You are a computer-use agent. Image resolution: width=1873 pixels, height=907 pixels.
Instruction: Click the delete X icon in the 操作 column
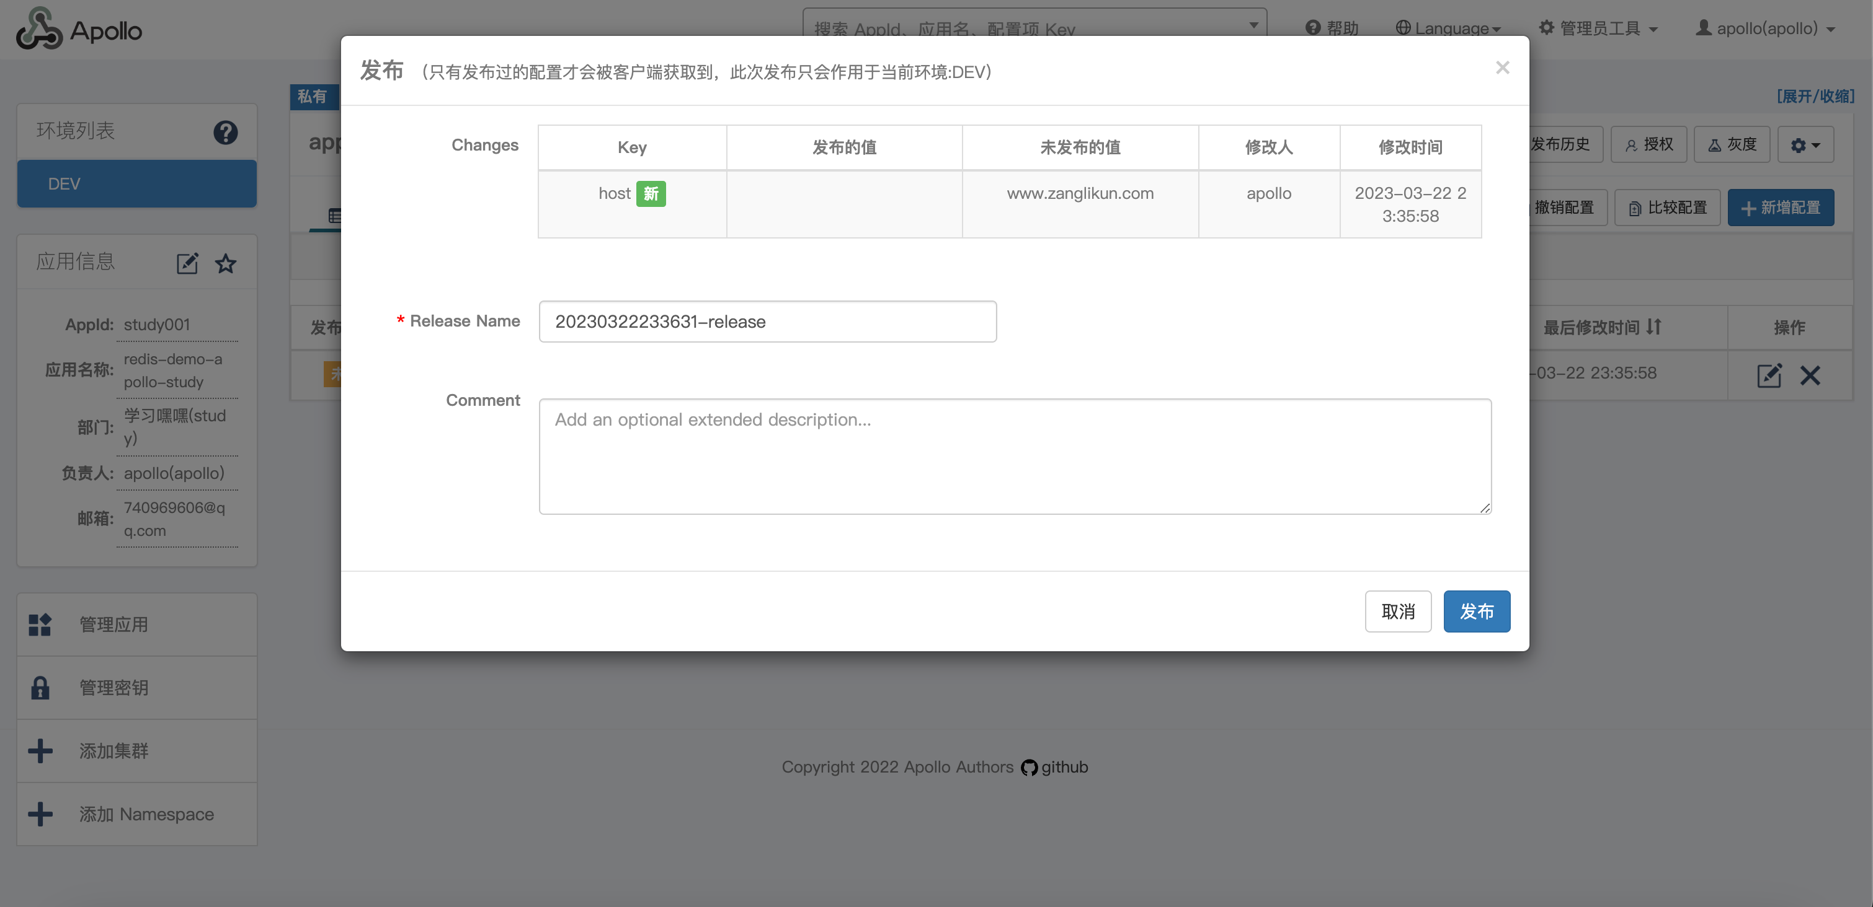coord(1810,375)
